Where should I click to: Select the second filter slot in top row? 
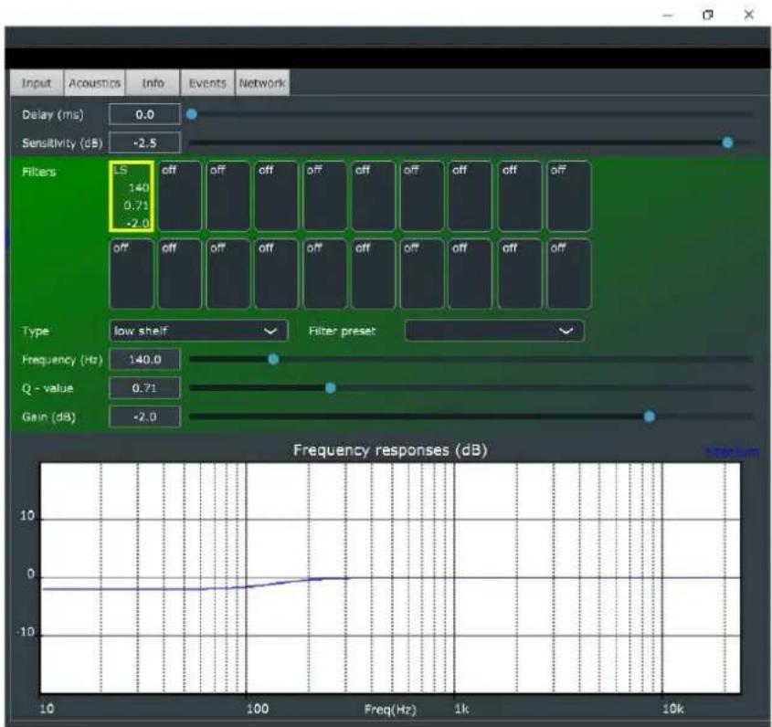click(180, 196)
